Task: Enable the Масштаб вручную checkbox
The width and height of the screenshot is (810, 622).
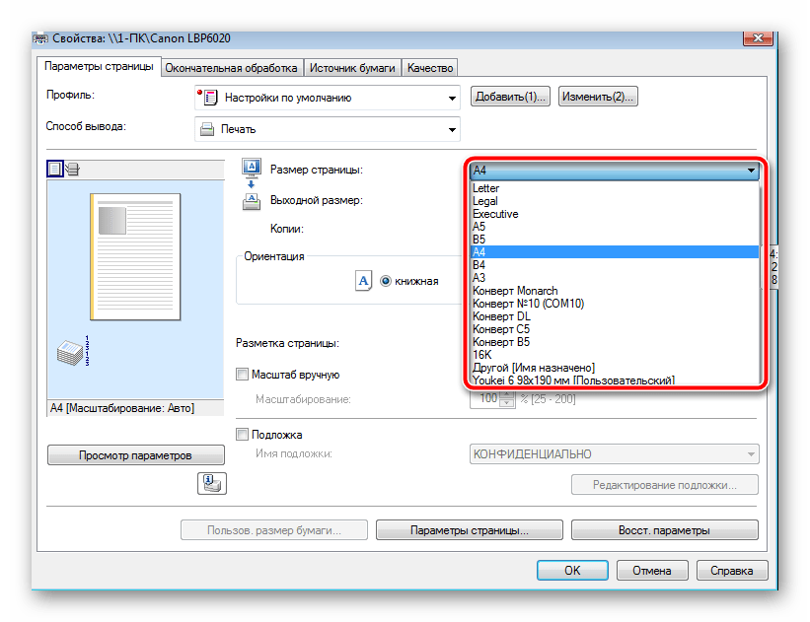Action: click(x=243, y=375)
